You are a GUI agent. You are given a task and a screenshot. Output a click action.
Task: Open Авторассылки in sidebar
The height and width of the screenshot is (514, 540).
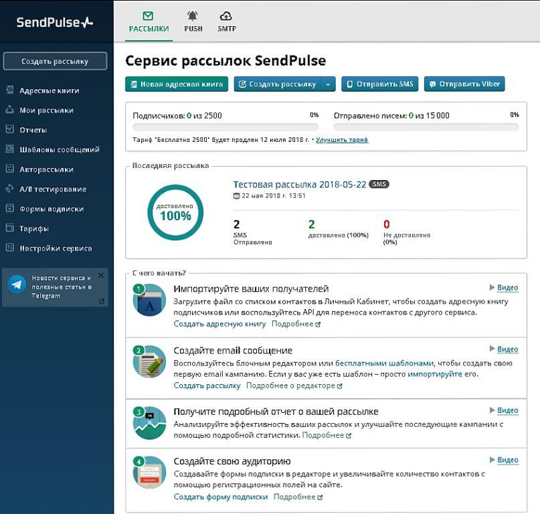click(x=46, y=169)
